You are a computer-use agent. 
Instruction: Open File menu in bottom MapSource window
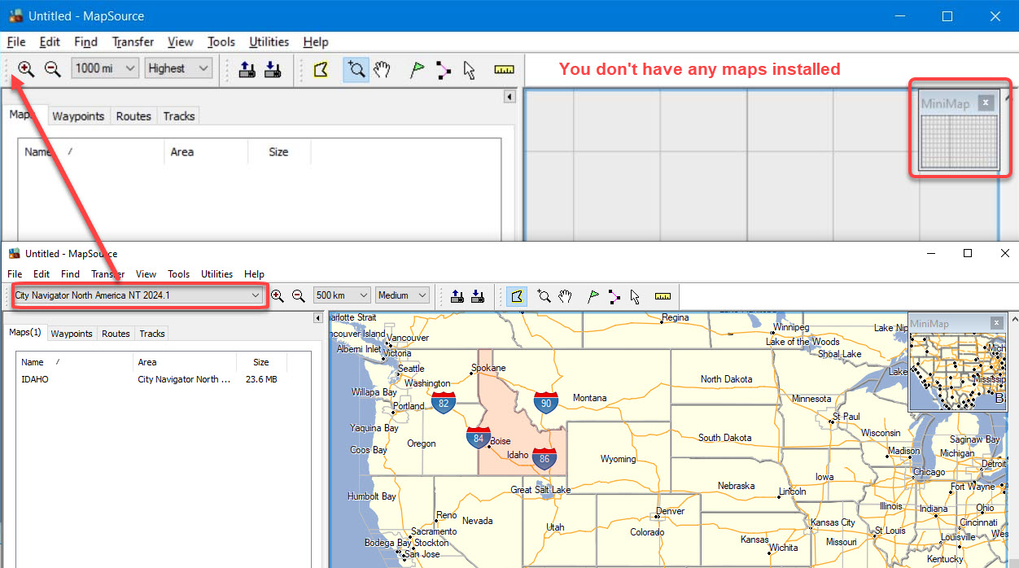click(x=15, y=274)
